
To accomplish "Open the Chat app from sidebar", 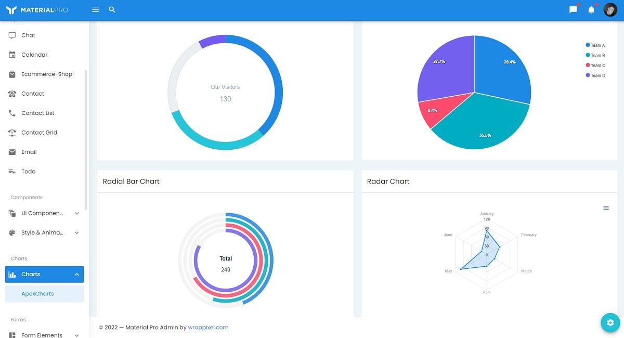I will (x=28, y=35).
